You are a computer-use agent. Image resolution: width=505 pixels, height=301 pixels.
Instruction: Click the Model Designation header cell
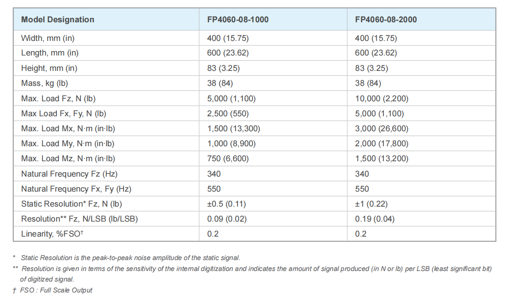[58, 19]
